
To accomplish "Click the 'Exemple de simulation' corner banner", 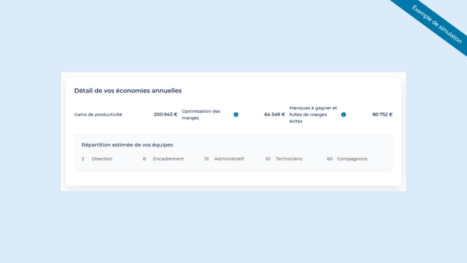I will [x=437, y=24].
